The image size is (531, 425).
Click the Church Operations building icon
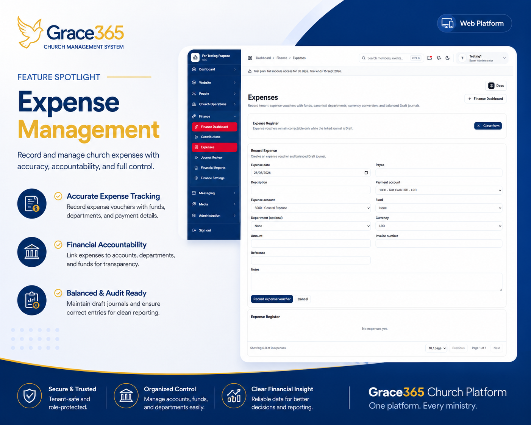194,104
